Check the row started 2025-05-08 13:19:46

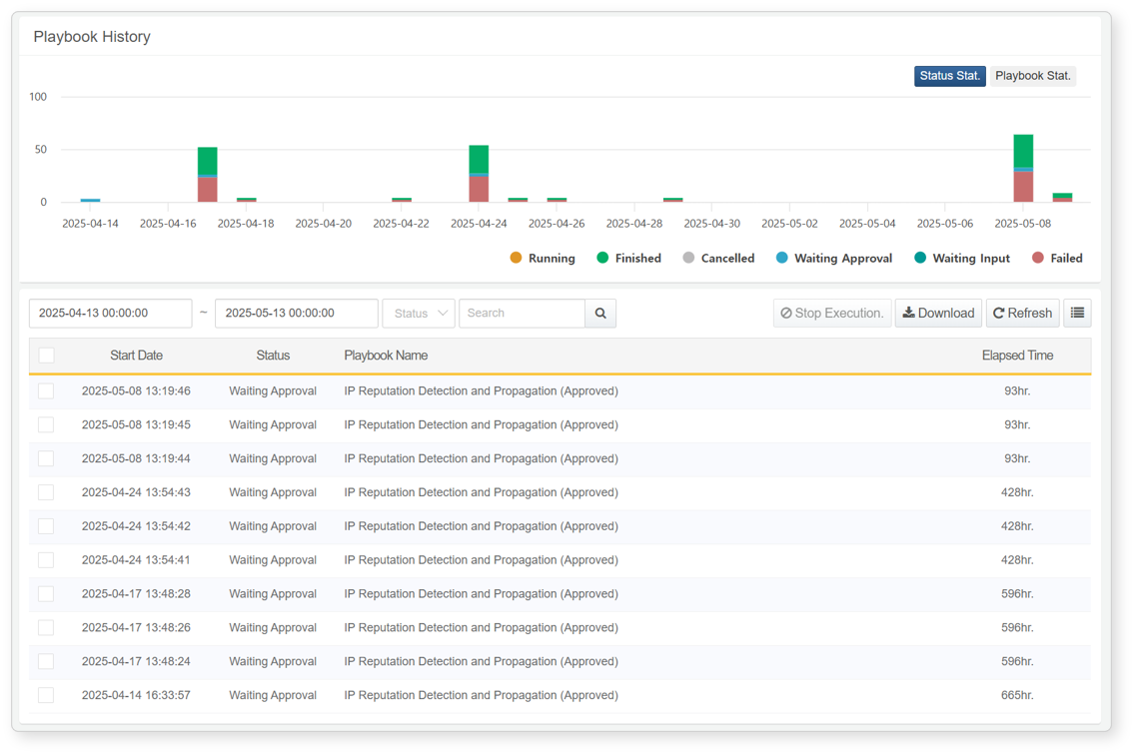(46, 391)
